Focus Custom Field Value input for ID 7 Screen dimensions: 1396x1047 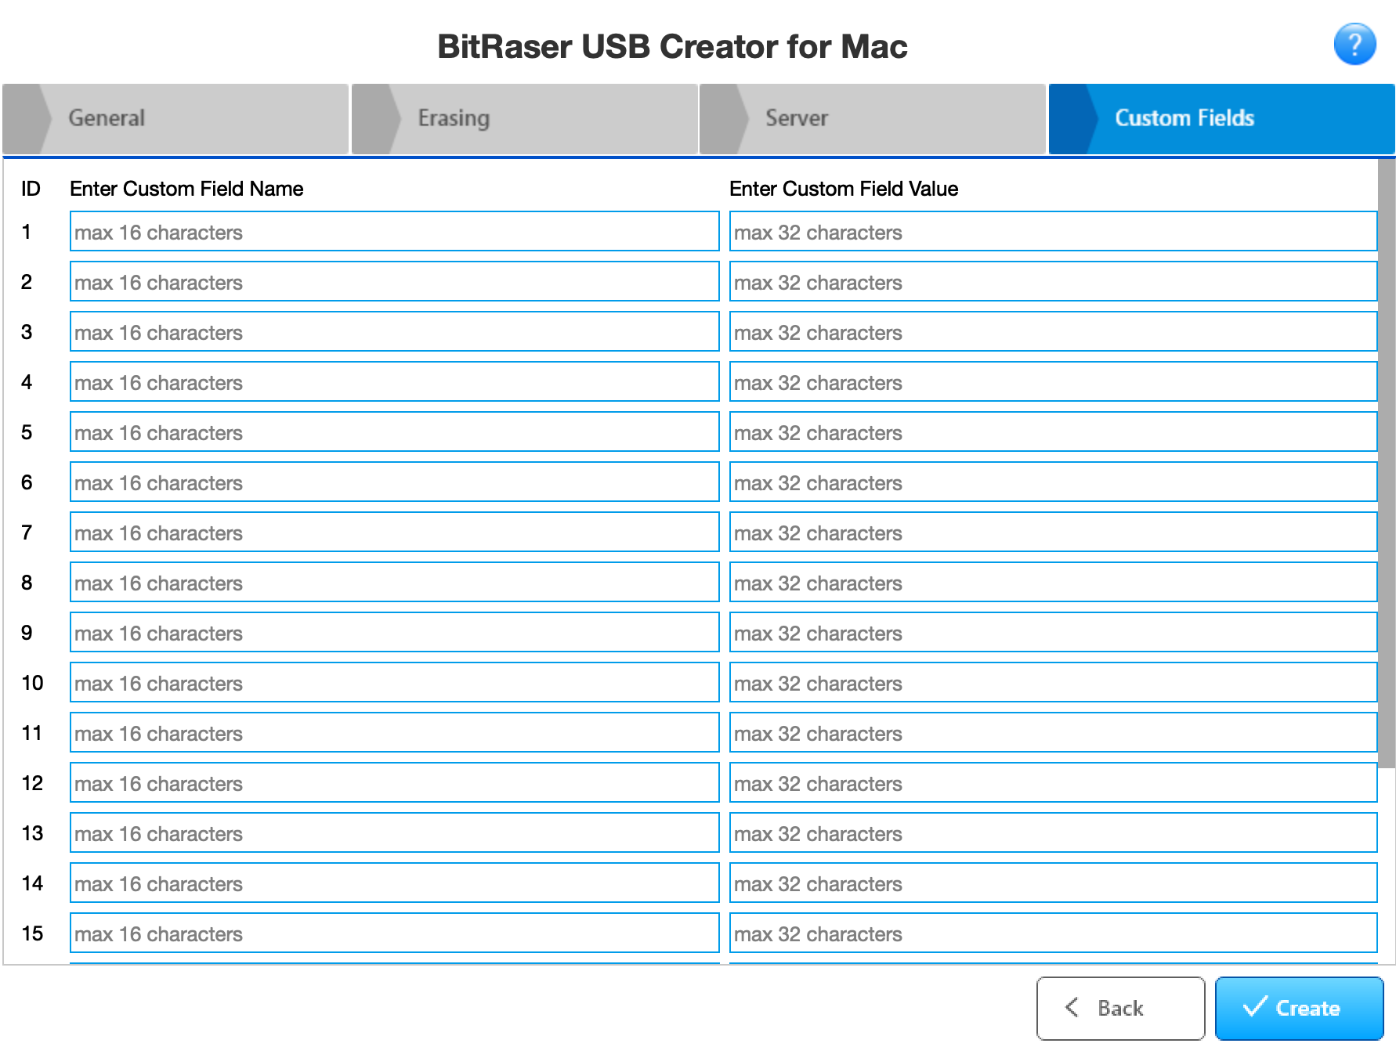(1053, 532)
